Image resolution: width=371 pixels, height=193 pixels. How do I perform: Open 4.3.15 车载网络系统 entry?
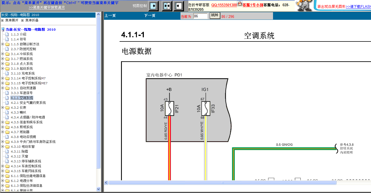[x=26, y=171]
